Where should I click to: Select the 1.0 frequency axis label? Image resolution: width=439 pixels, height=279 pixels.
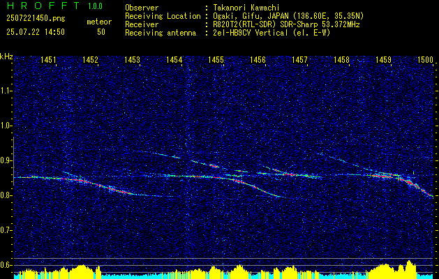point(6,126)
